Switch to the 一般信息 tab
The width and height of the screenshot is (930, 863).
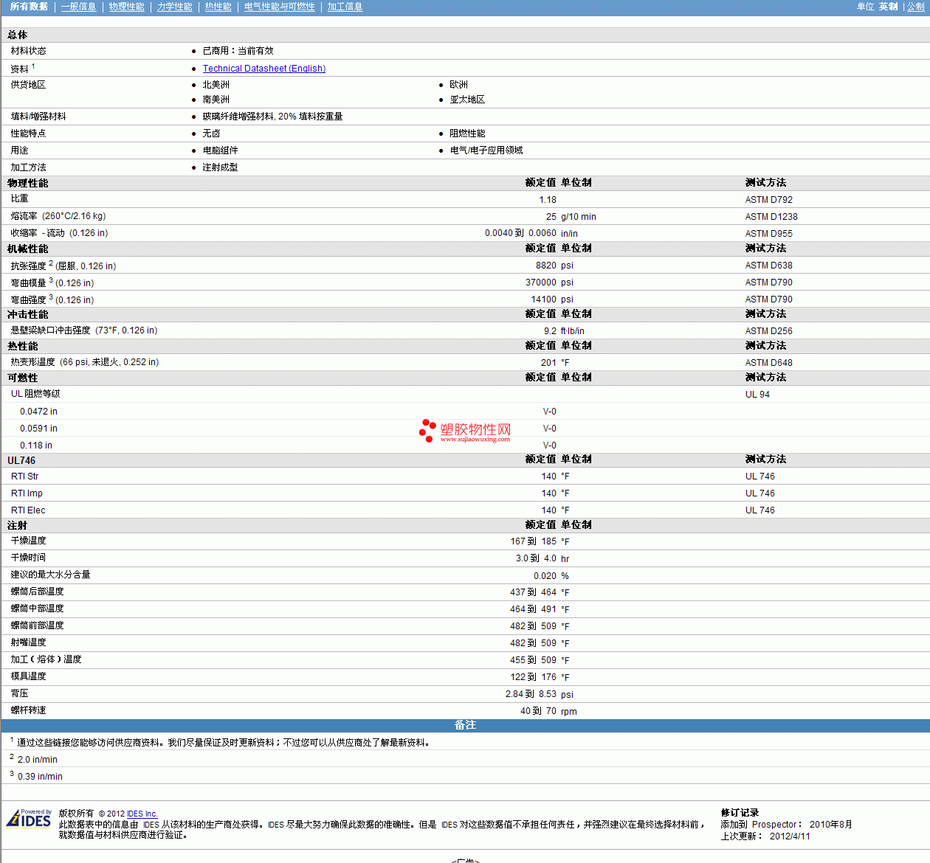(78, 7)
